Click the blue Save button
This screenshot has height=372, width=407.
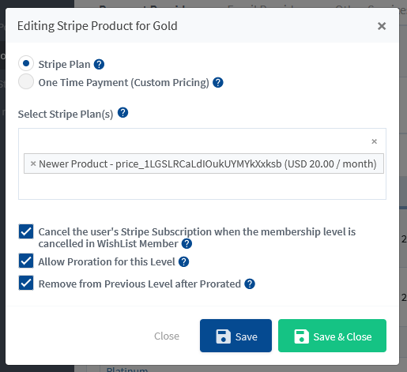236,336
